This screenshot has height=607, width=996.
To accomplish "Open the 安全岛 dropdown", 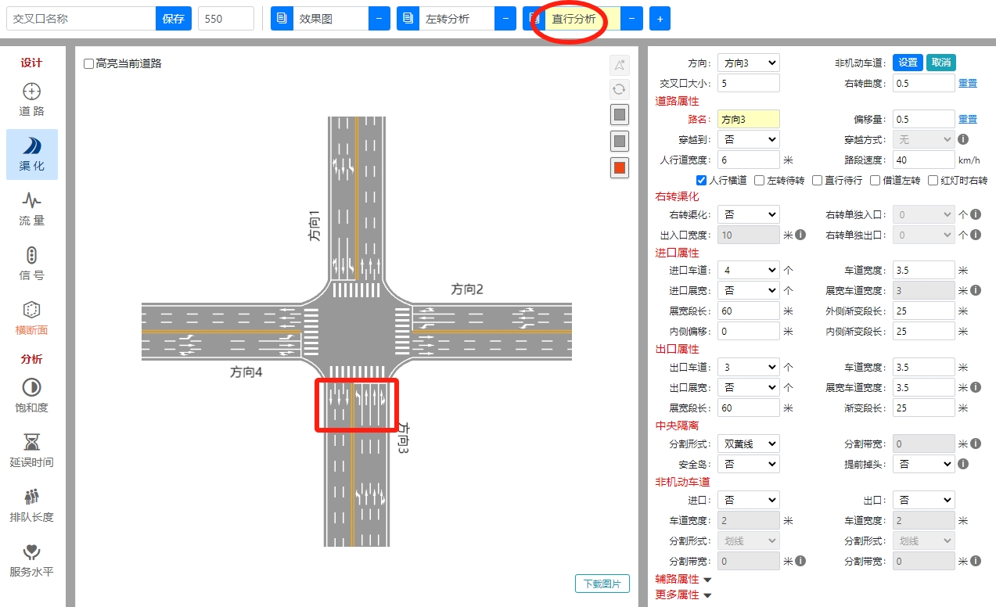I will (x=748, y=464).
